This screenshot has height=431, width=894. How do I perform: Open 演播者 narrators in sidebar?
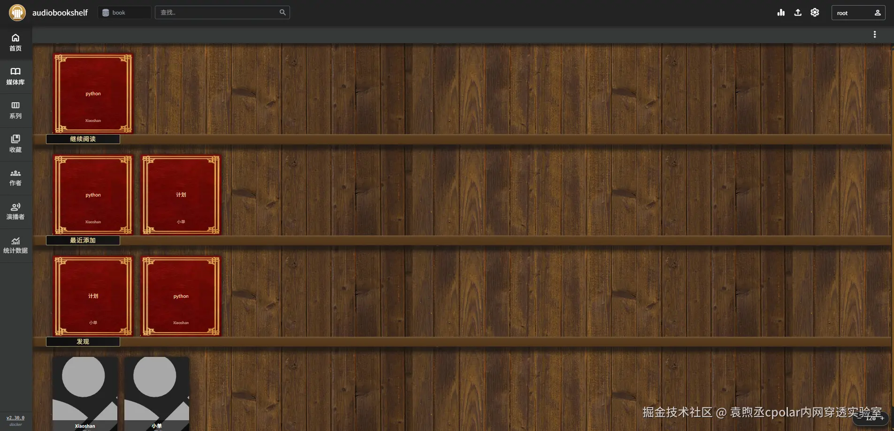(15, 212)
